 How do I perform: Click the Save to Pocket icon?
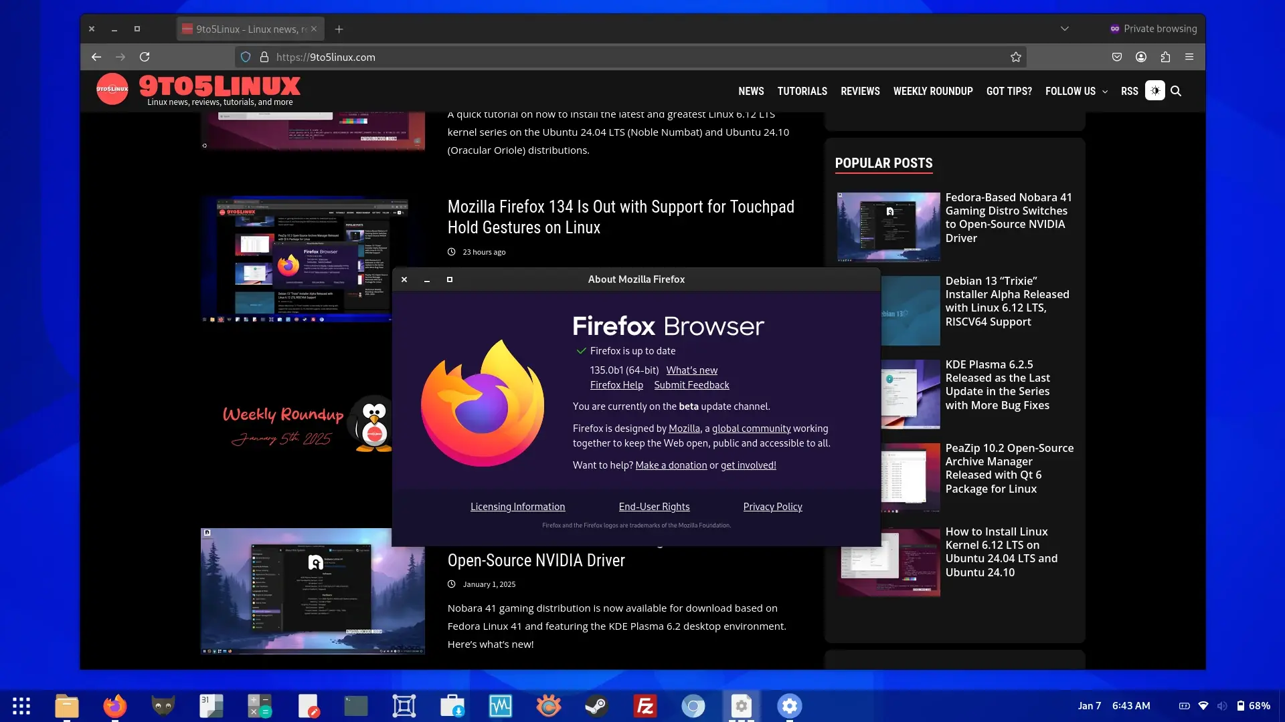(x=1117, y=57)
